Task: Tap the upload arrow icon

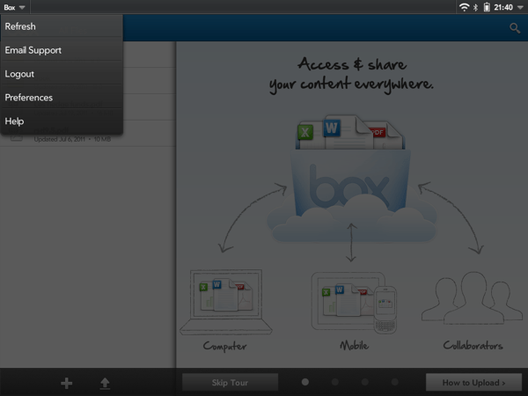Action: [105, 383]
